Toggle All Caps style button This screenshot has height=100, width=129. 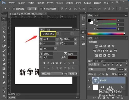coord(53,63)
